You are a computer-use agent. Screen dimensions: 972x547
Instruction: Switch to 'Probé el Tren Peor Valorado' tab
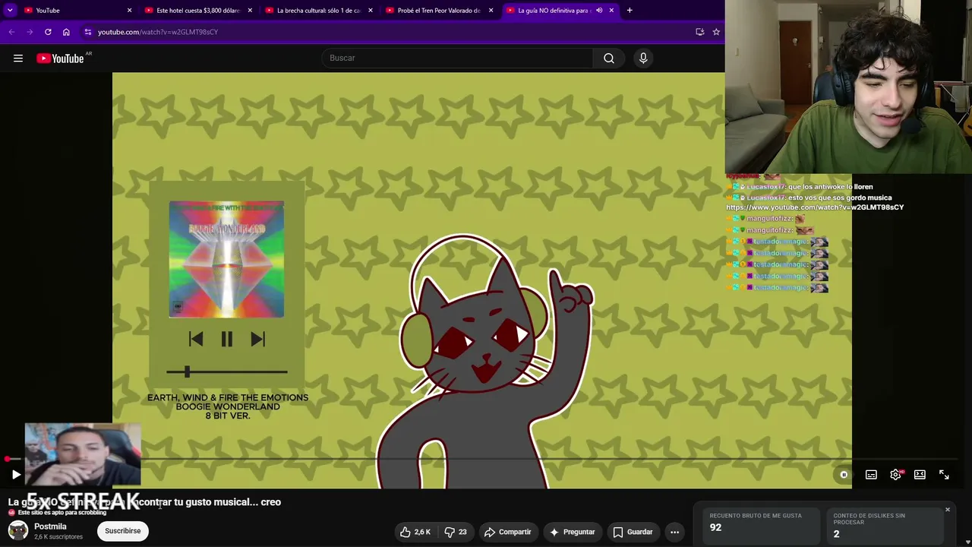coord(439,11)
